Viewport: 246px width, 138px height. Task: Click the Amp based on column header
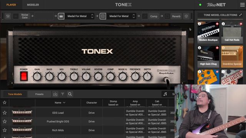(x=135, y=103)
